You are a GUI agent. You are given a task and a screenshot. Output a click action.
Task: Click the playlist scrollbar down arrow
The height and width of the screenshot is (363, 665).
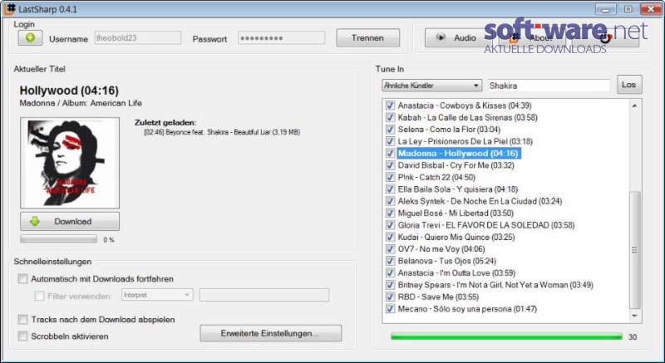click(634, 316)
